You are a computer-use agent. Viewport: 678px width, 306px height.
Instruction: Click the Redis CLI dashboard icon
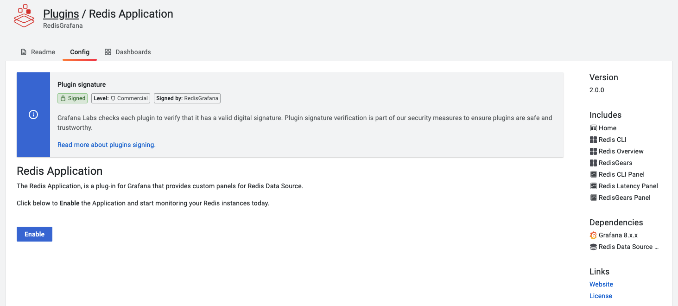(x=593, y=140)
